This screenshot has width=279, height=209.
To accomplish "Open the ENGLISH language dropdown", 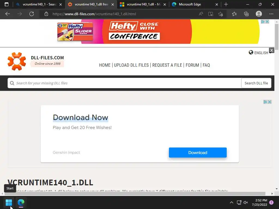I will [x=261, y=53].
